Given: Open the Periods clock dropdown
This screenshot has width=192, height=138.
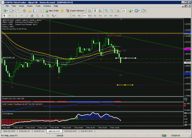Looking at the screenshot, I should tap(137, 11).
